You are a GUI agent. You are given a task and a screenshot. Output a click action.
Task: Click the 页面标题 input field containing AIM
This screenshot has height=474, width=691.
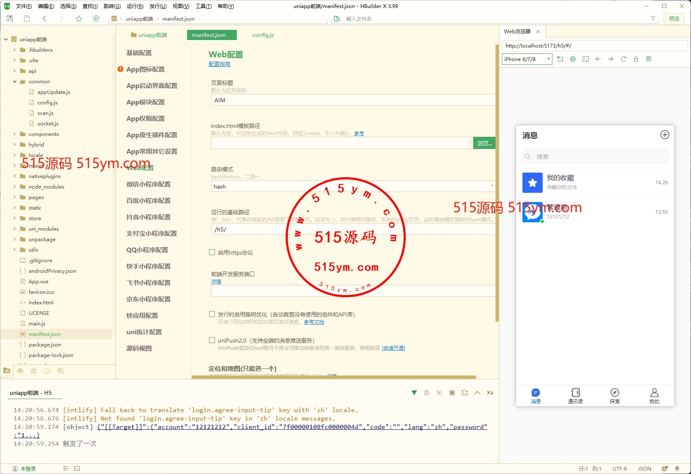(x=352, y=100)
